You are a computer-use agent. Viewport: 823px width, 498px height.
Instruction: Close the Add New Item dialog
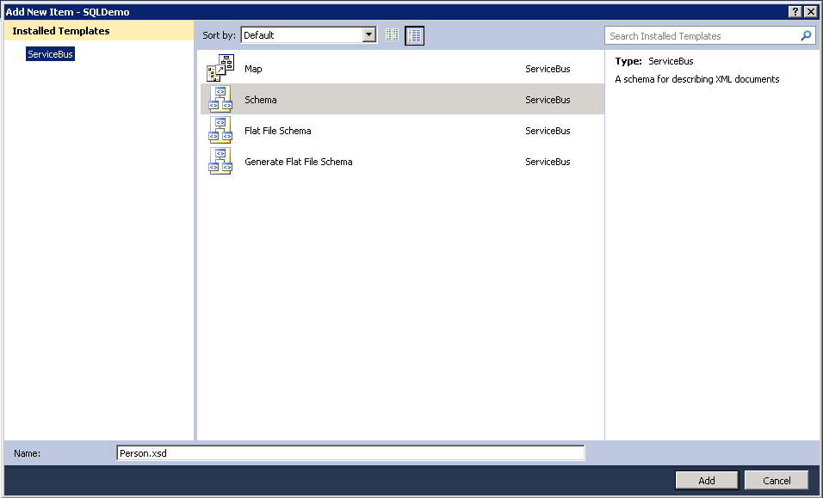coord(810,11)
